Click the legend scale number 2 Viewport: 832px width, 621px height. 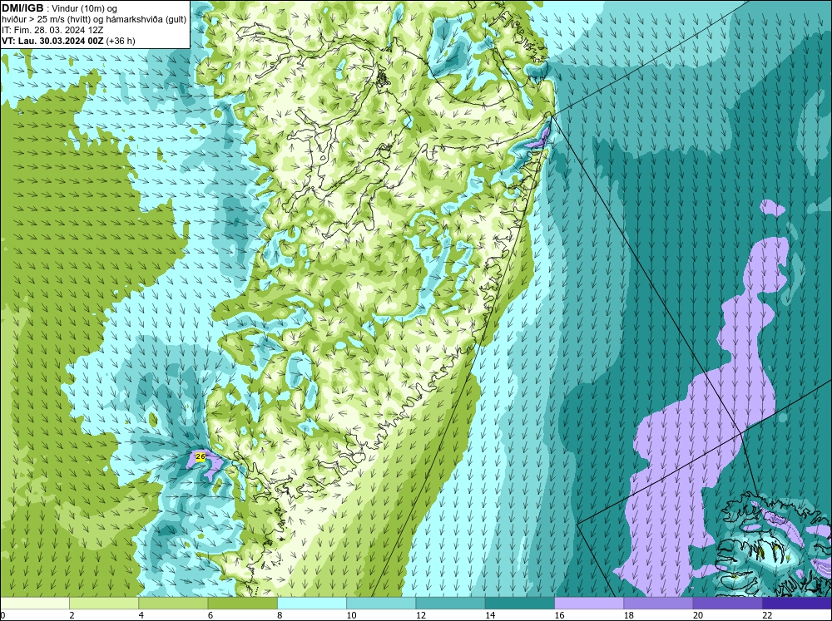click(72, 615)
